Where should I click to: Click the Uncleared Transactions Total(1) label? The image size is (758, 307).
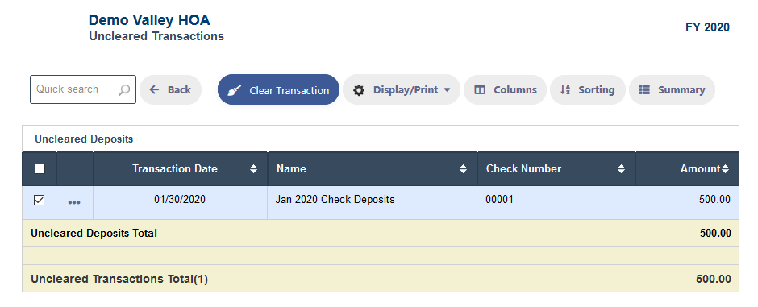[x=119, y=279]
